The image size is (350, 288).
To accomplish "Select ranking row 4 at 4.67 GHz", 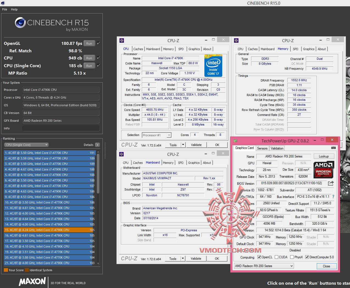I will (x=49, y=169).
